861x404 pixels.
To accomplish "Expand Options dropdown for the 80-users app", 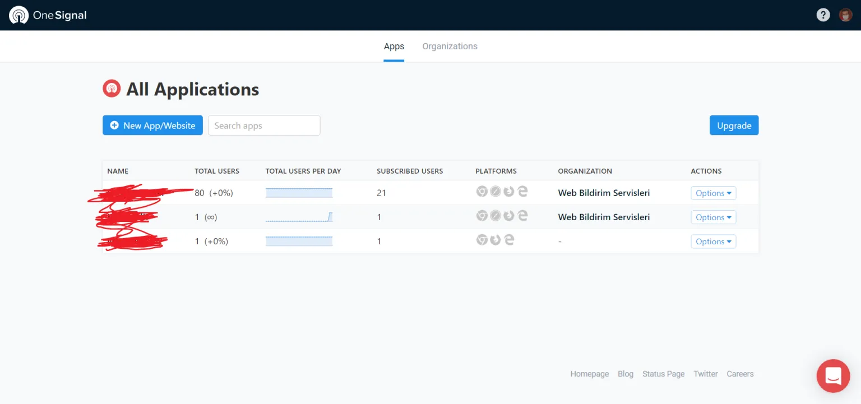I will coord(713,193).
